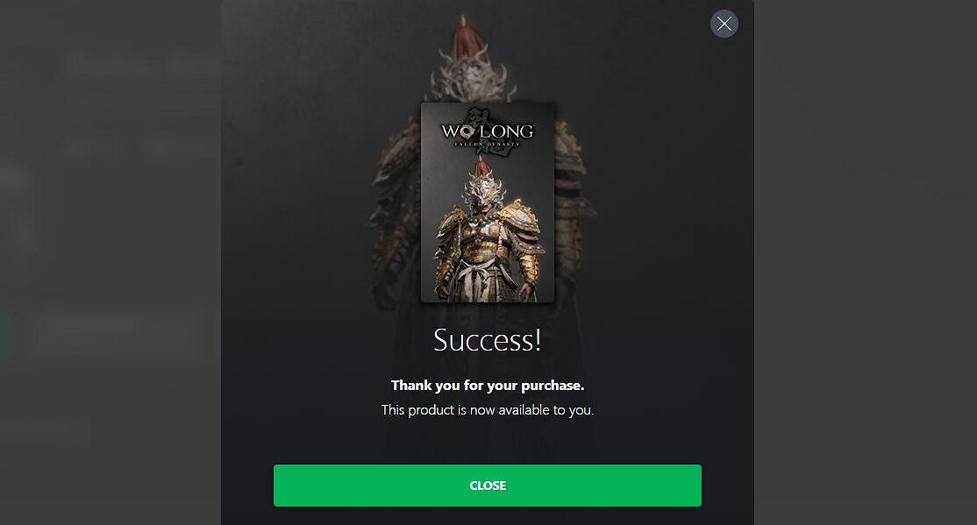This screenshot has height=525, width=977.
Task: Click the "Success!" heading
Action: click(488, 340)
